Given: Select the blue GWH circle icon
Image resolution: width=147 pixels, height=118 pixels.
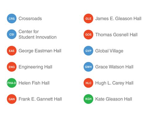Looking at the screenshot, I should point(88,67).
